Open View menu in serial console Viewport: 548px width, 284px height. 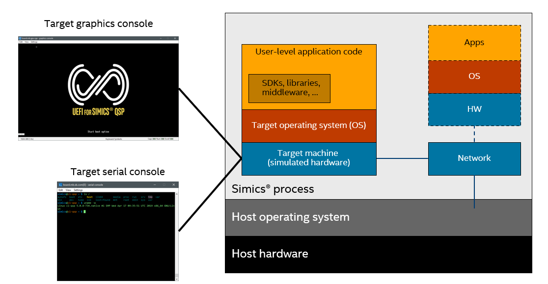[68, 190]
